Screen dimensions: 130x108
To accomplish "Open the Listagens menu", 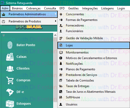I will pyautogui.click(x=107, y=8).
